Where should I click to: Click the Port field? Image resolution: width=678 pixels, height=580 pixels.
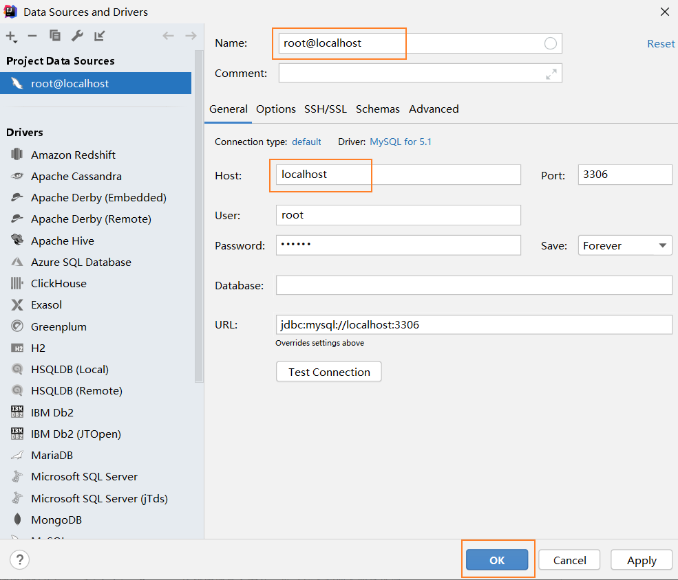click(625, 175)
